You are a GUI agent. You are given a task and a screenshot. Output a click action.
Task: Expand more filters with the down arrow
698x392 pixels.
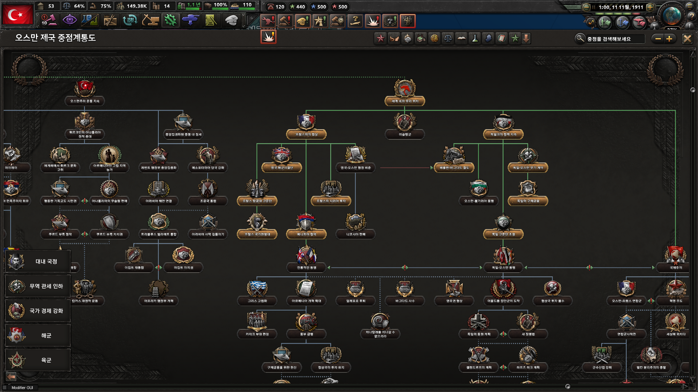[x=526, y=38]
